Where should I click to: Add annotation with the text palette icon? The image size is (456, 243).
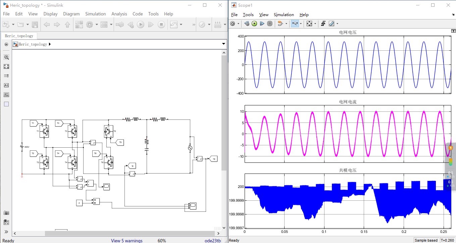tap(6, 85)
